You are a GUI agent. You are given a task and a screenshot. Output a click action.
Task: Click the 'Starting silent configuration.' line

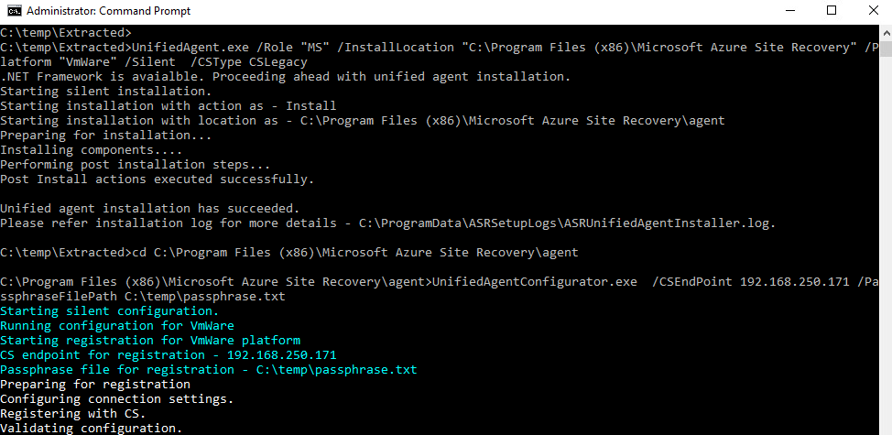(109, 311)
